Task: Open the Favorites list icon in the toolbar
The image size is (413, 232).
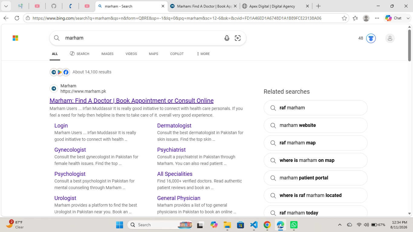Action: pos(355,18)
